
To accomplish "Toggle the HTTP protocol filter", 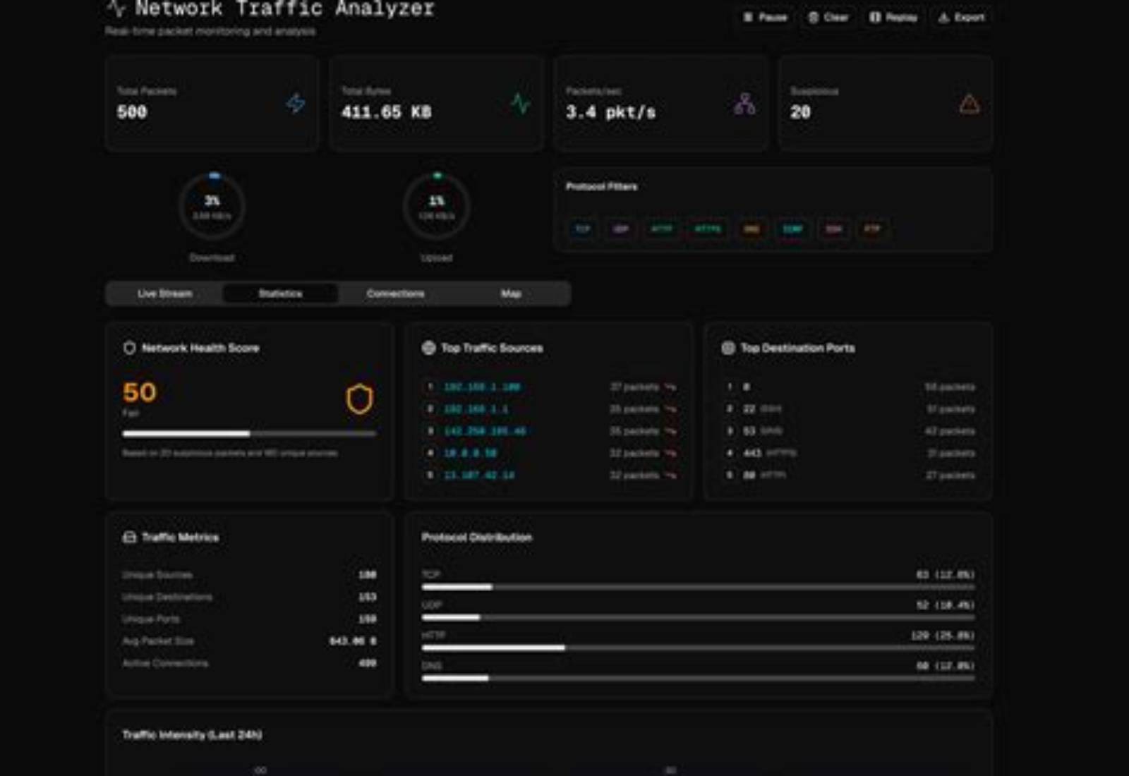I will click(661, 229).
